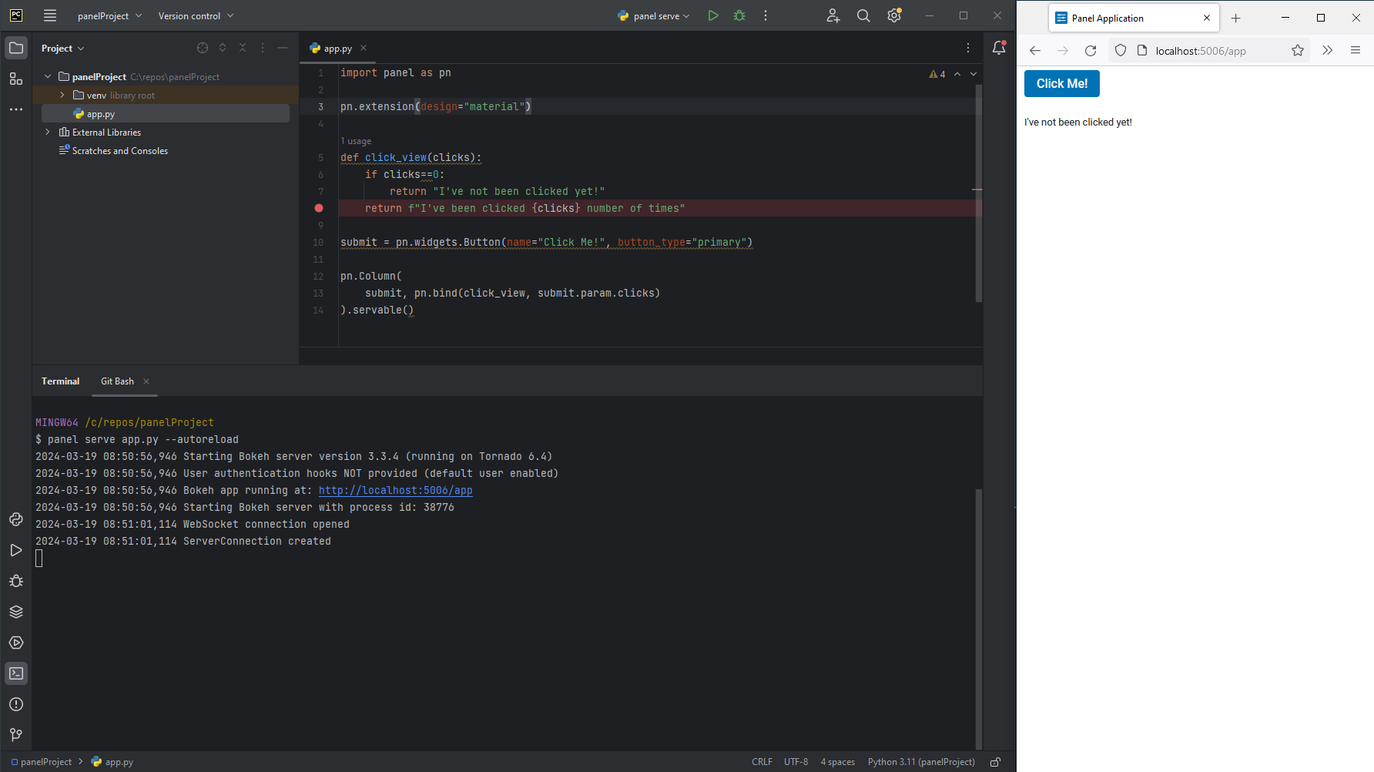Remove breakpoint on line 8
1374x772 pixels.
[x=319, y=208]
